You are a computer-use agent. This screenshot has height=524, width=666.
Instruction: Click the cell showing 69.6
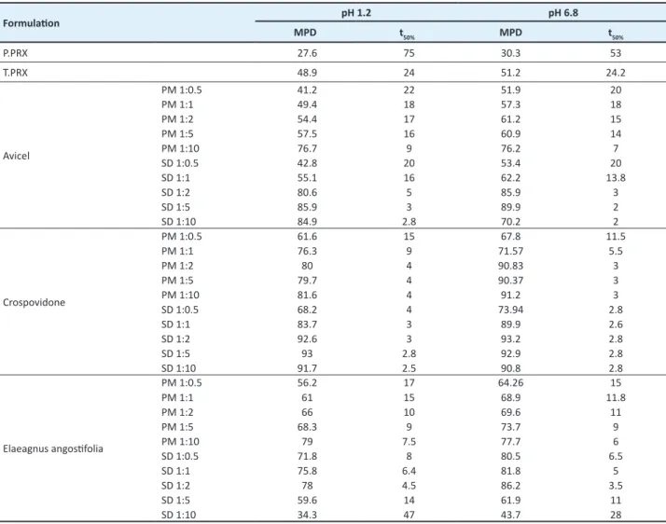[510, 412]
